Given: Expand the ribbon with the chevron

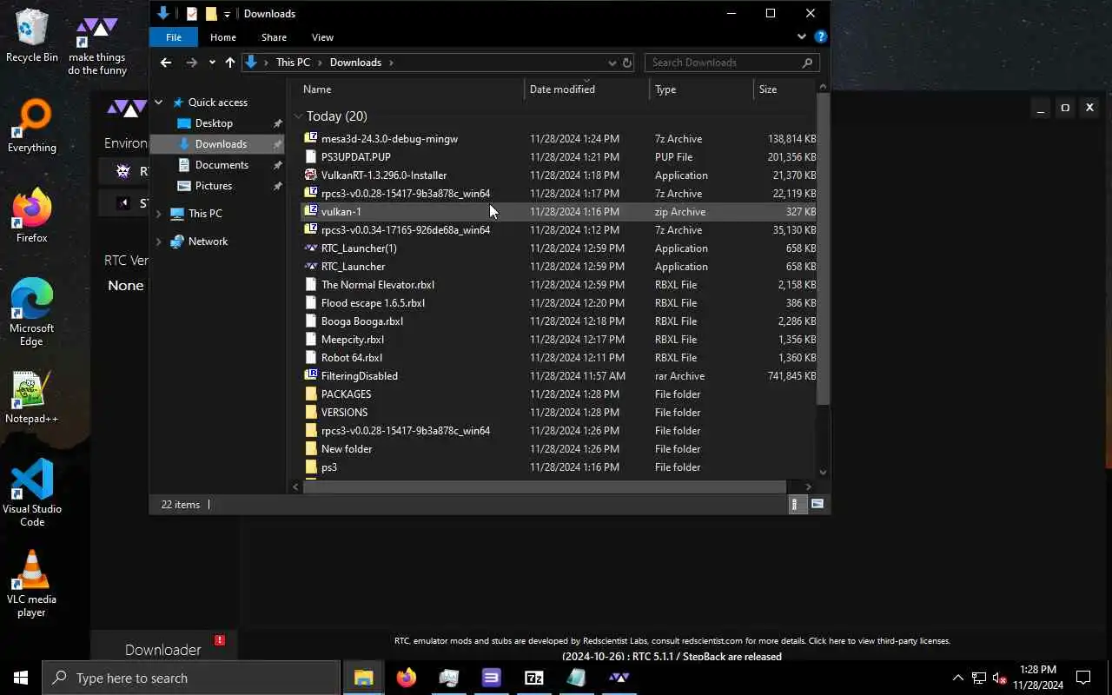Looking at the screenshot, I should (x=802, y=37).
